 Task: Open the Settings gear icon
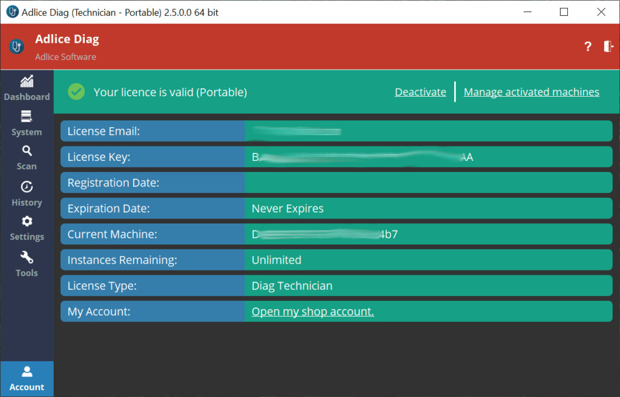click(x=27, y=221)
